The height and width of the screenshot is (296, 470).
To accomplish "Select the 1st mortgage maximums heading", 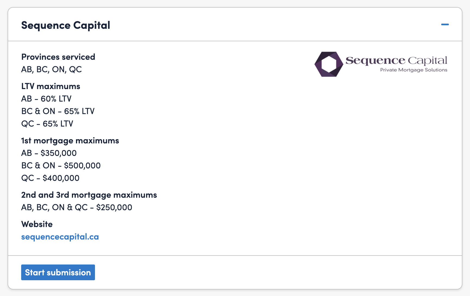I will click(x=70, y=140).
